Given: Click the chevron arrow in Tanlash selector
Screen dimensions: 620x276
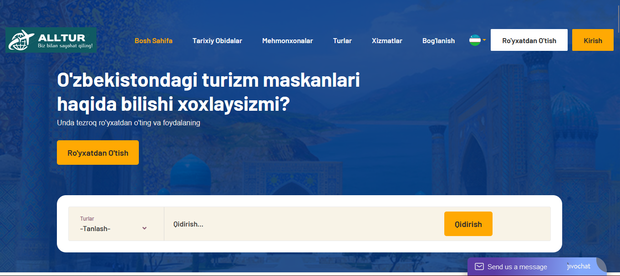Looking at the screenshot, I should click(144, 228).
